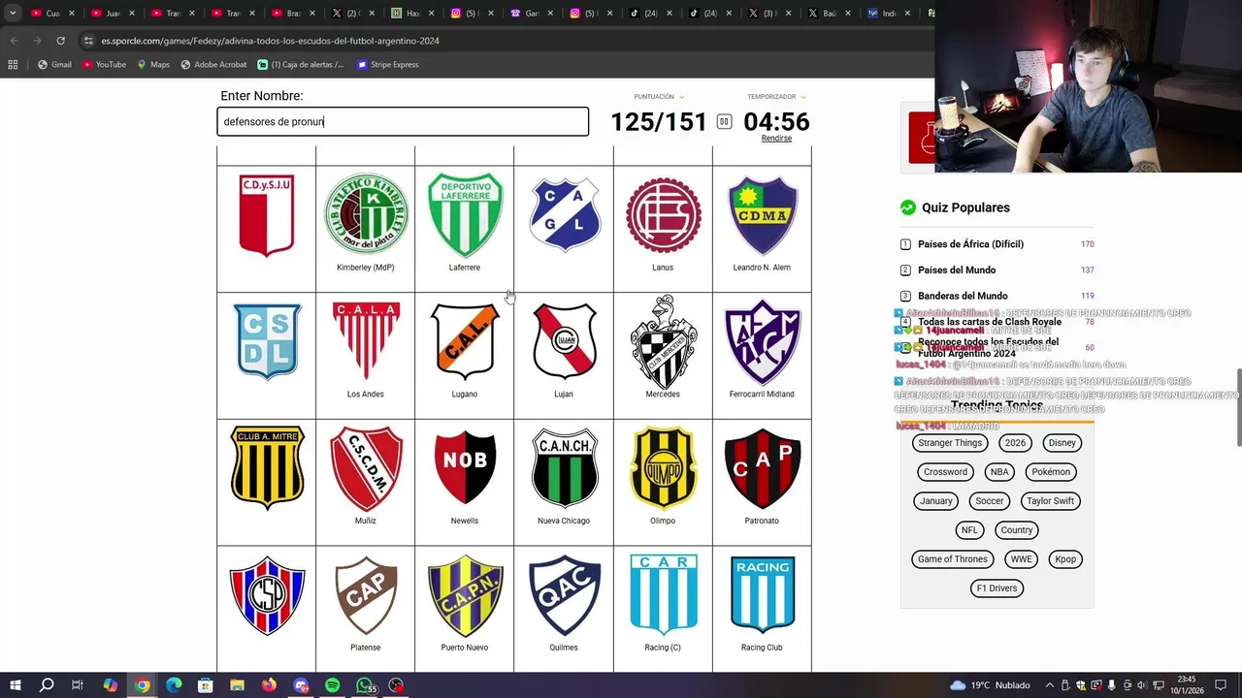Open the Países del Mundo quiz
This screenshot has width=1242, height=698.
pyautogui.click(x=957, y=270)
